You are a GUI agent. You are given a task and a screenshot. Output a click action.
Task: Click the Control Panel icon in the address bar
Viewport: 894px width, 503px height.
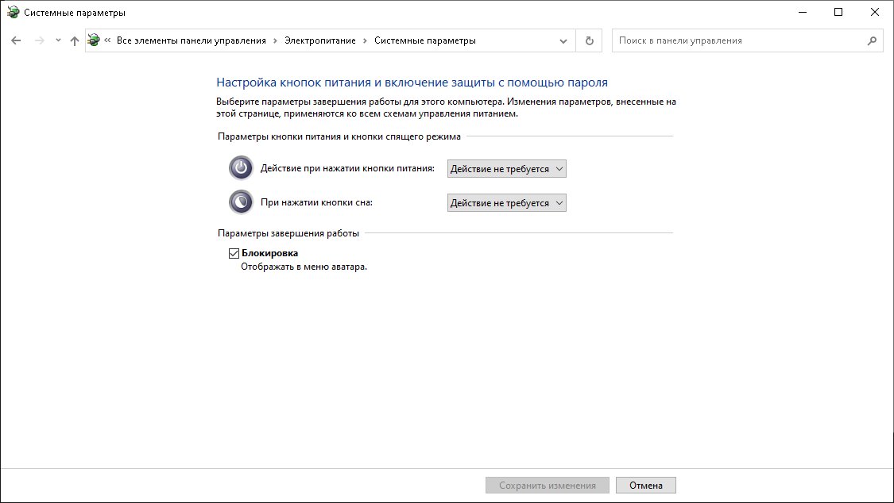point(94,40)
